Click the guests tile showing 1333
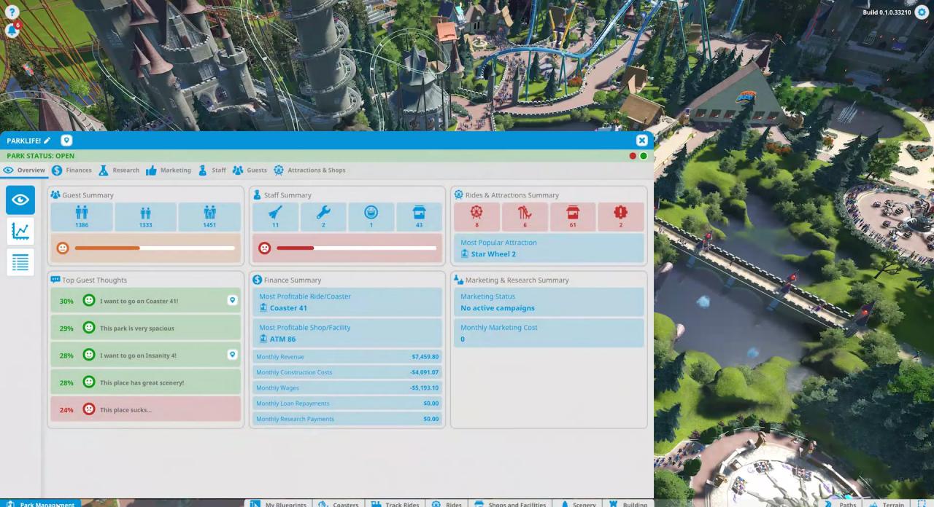 [146, 217]
